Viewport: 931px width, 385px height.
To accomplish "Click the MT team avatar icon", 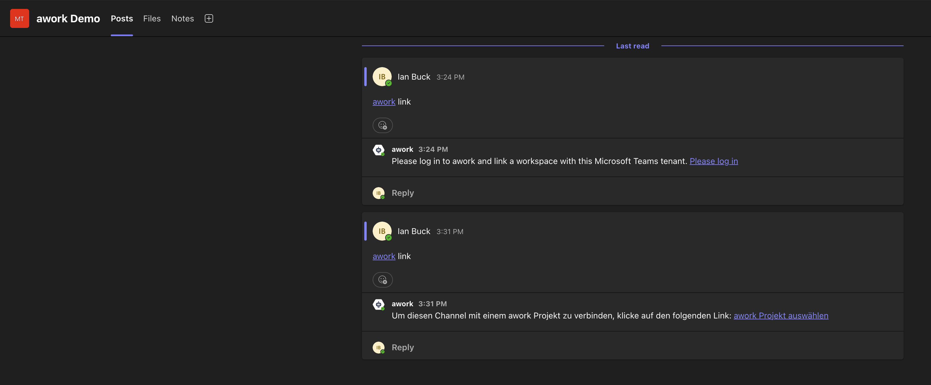I will pos(20,18).
